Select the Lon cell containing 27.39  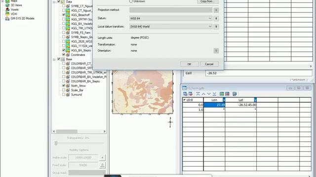[214, 105]
